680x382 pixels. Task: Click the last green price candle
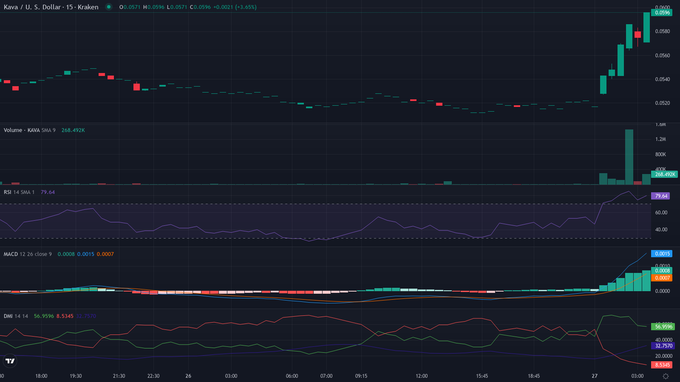click(647, 27)
